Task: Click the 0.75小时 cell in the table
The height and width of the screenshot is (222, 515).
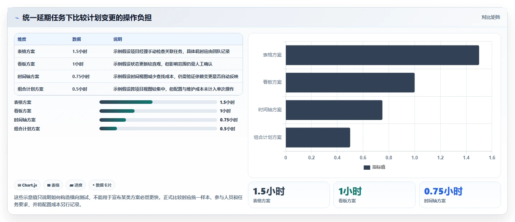Action: pyautogui.click(x=81, y=77)
